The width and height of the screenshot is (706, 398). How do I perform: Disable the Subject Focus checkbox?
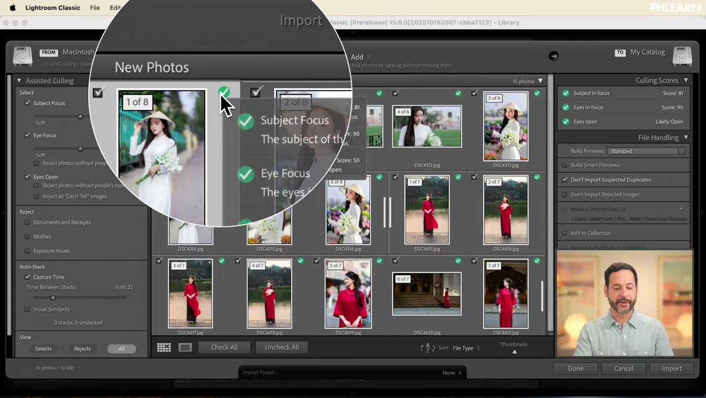point(28,103)
